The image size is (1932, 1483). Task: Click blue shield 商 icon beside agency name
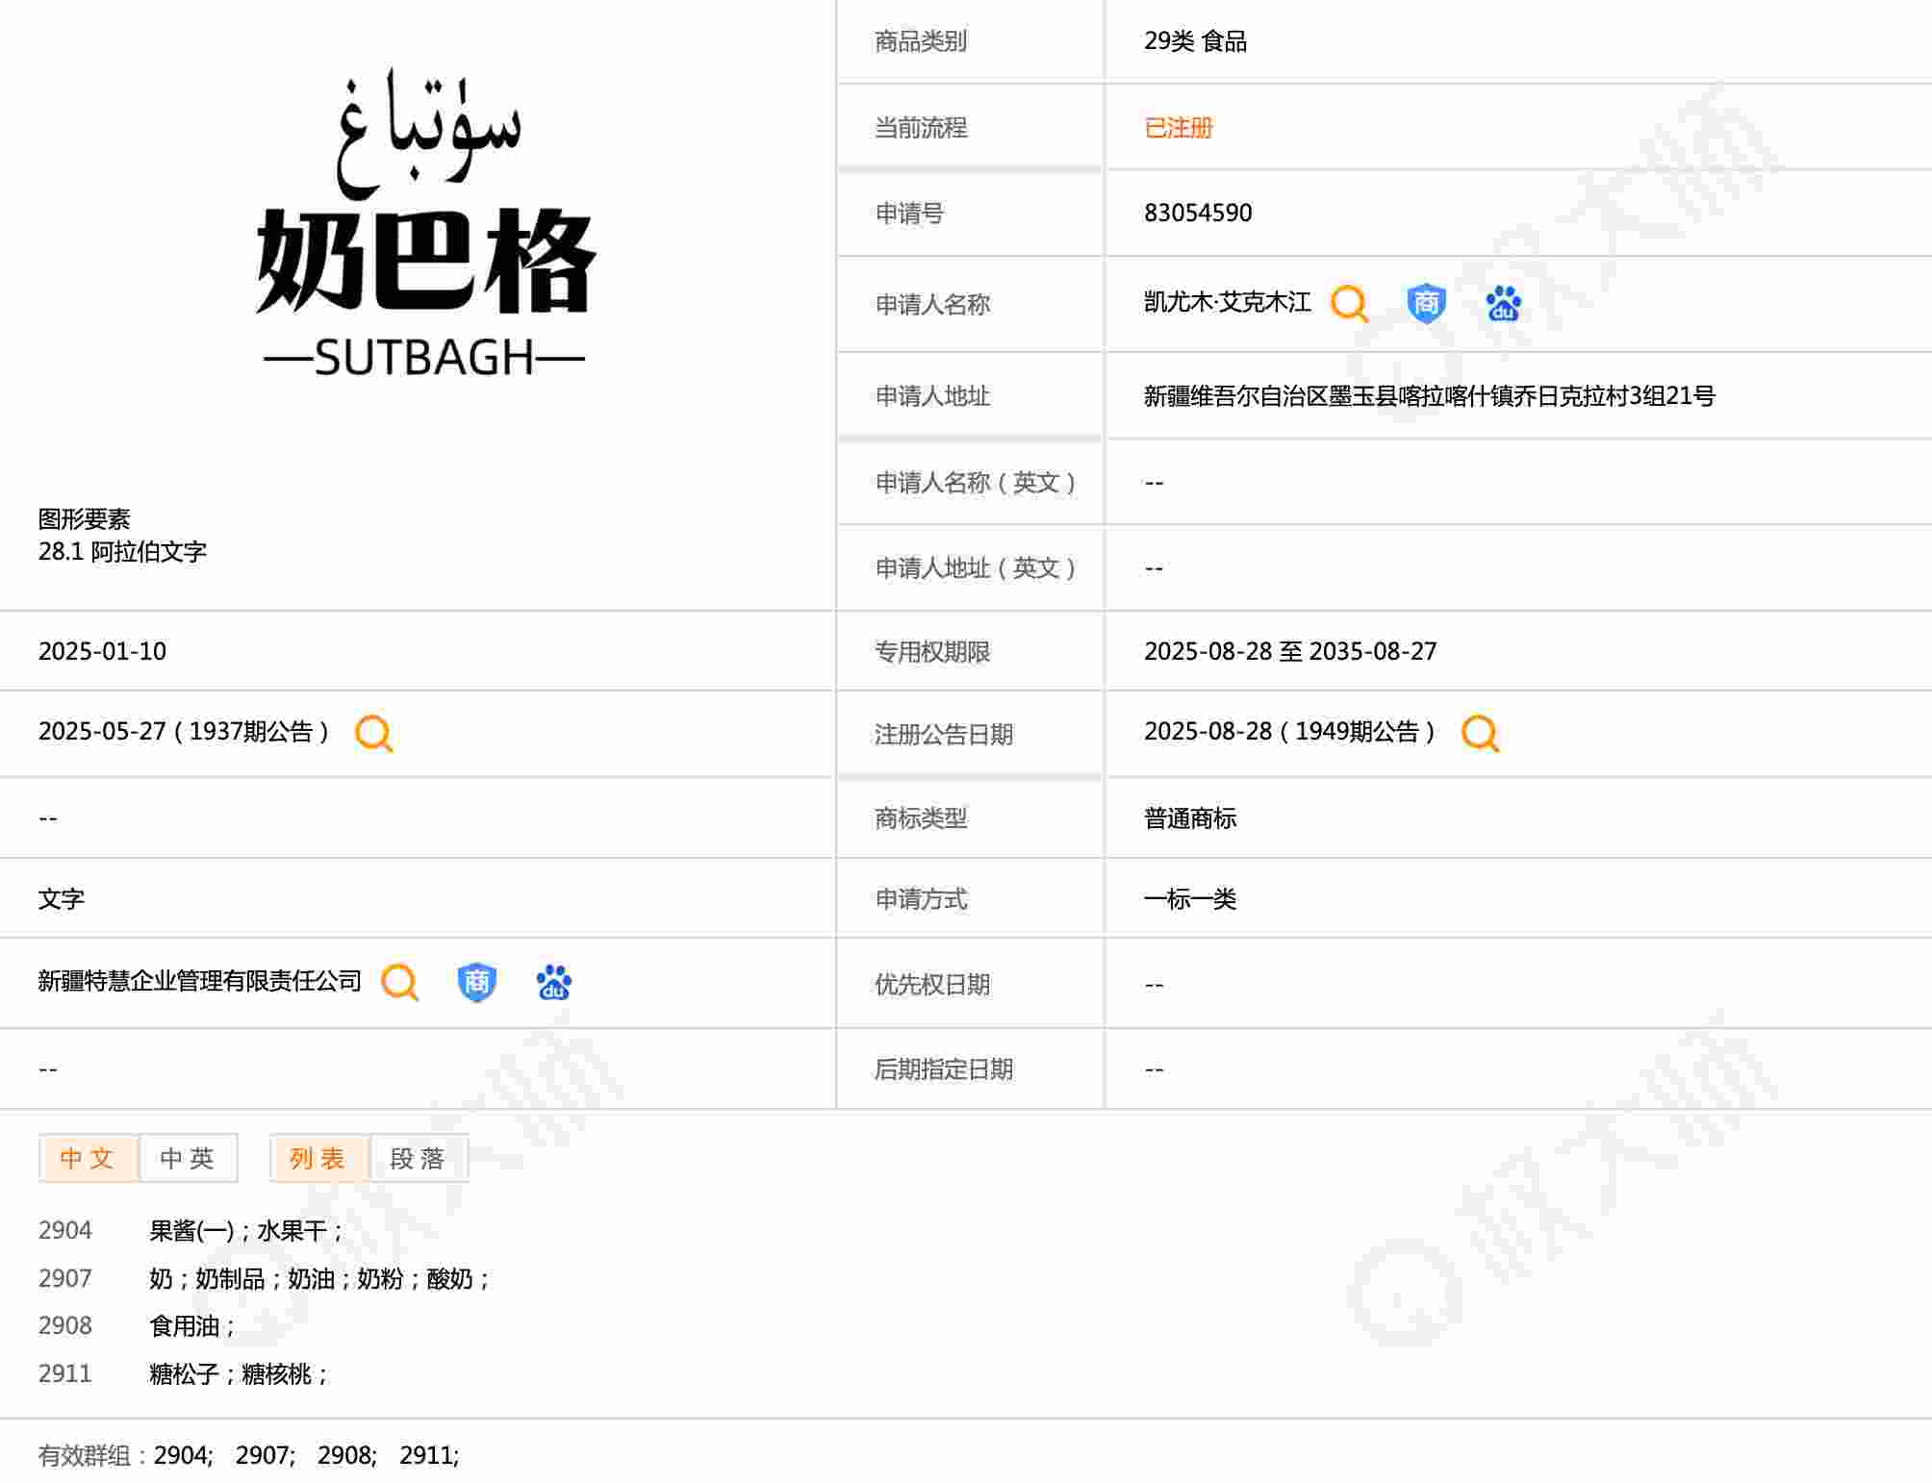476,982
